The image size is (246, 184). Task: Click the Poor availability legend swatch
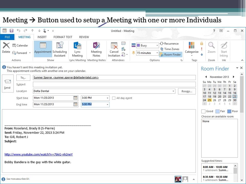[229, 111]
